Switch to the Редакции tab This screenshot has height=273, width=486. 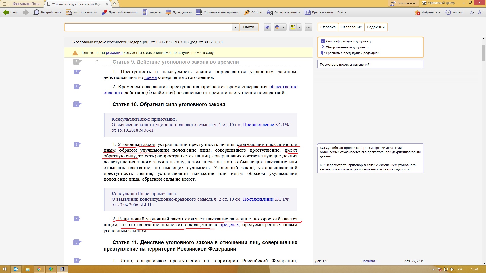(x=376, y=27)
